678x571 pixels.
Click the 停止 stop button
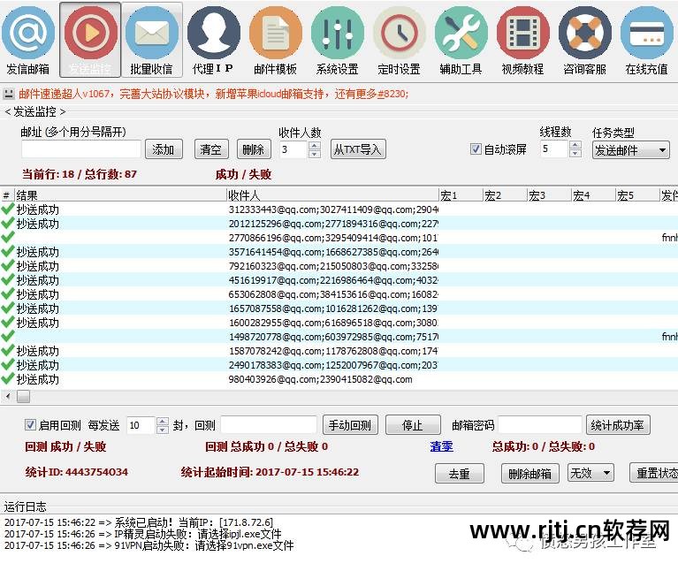tap(413, 425)
